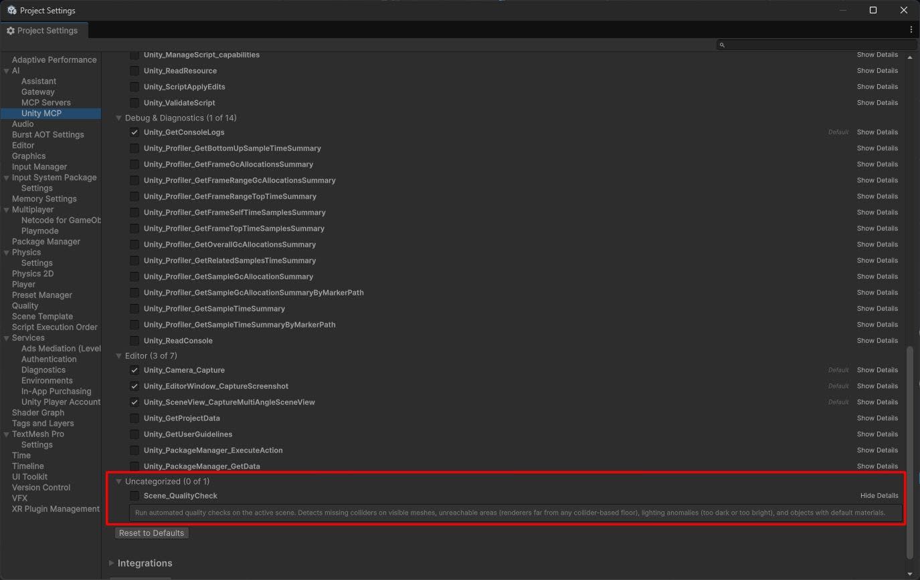Hide Details for Scene_QualityCheck
The image size is (920, 580).
[879, 496]
